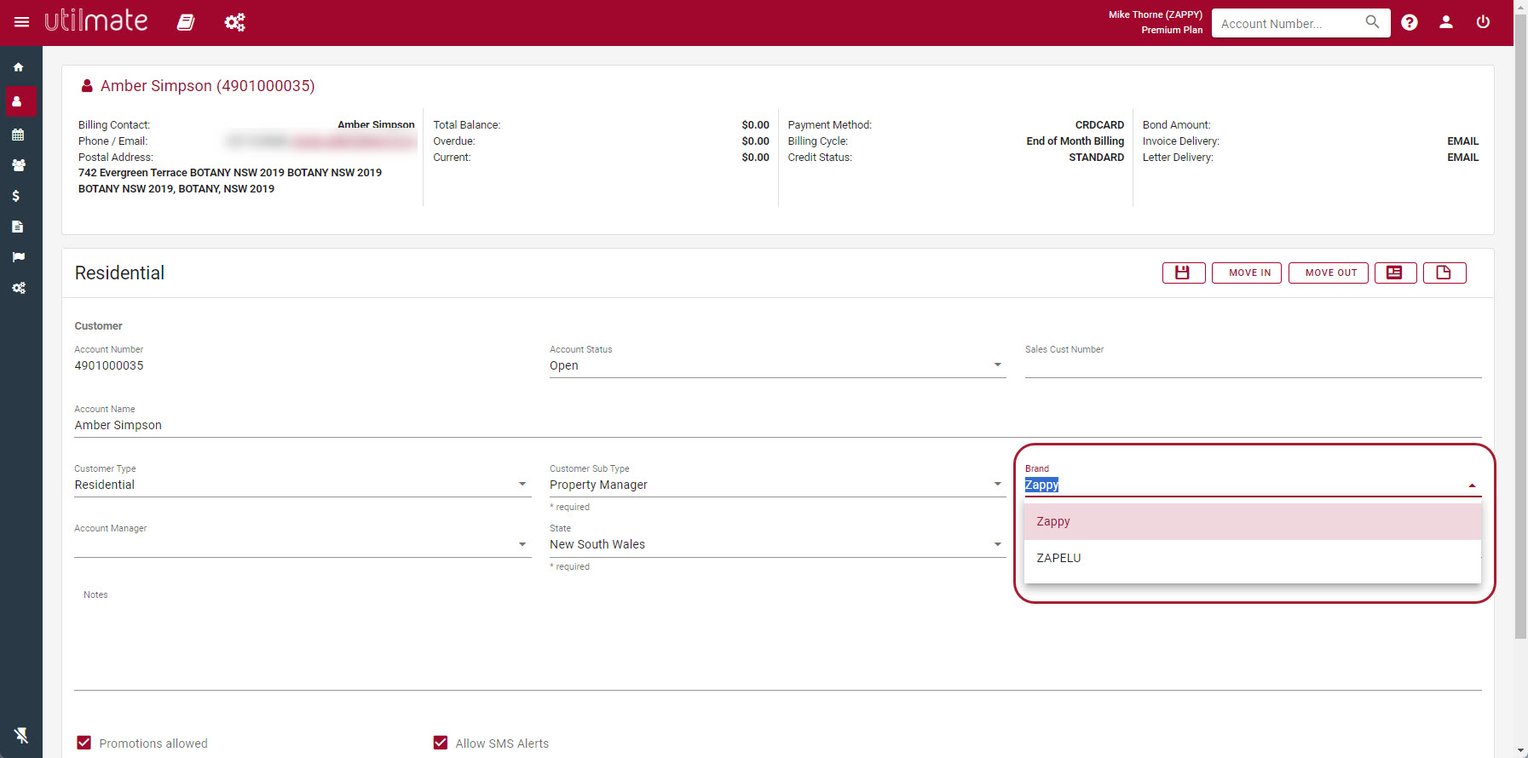1528x758 pixels.
Task: Open the user profile icon
Action: click(x=1446, y=22)
